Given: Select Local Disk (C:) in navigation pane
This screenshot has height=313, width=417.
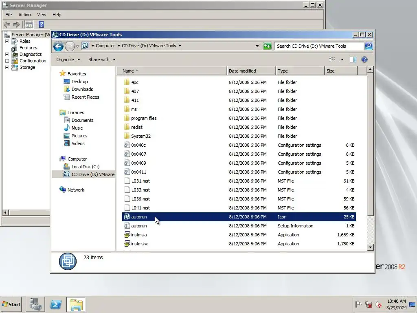Looking at the screenshot, I should point(86,167).
